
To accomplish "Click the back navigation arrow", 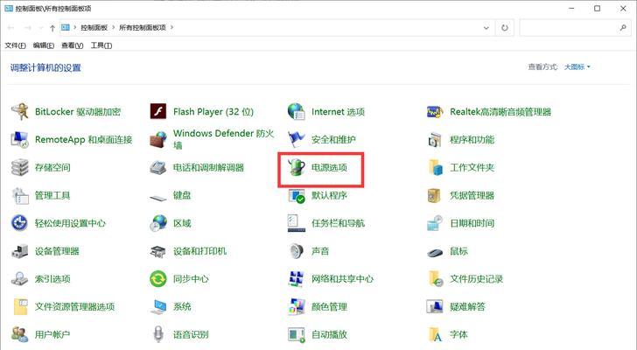I will 11,28.
